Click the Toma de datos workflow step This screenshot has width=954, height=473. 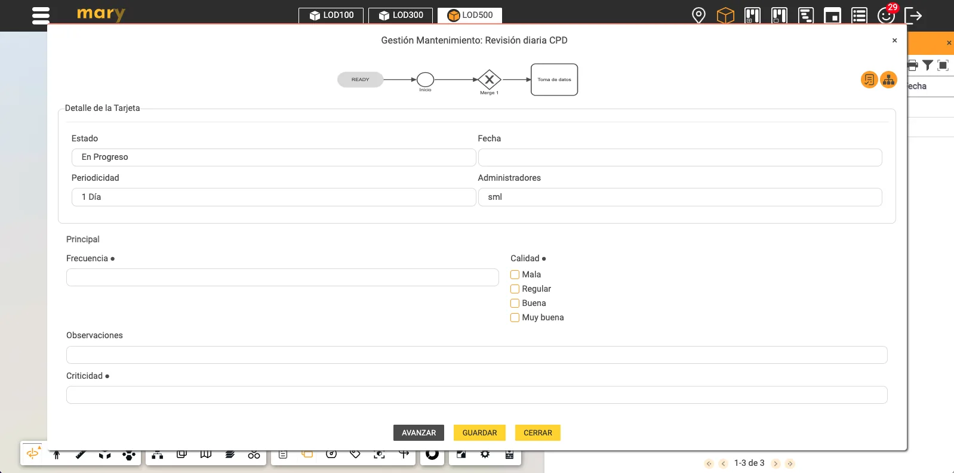tap(555, 79)
